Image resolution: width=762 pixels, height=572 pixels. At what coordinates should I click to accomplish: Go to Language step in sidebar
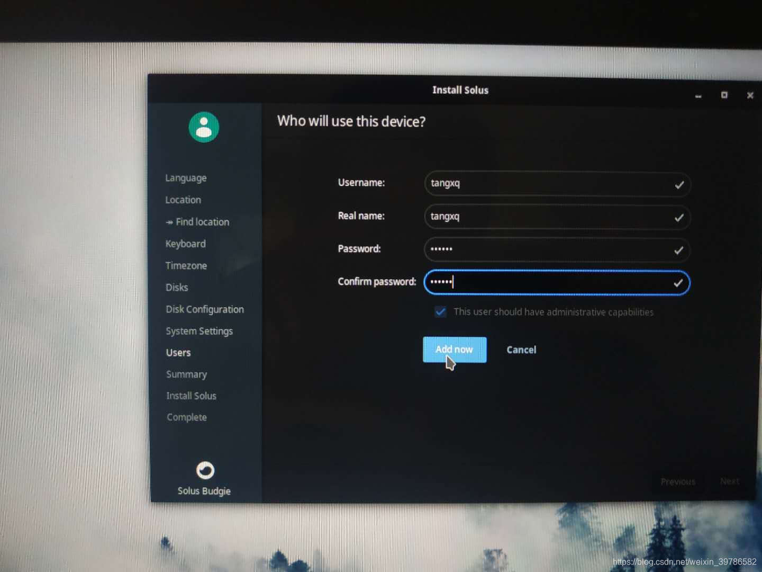point(186,178)
